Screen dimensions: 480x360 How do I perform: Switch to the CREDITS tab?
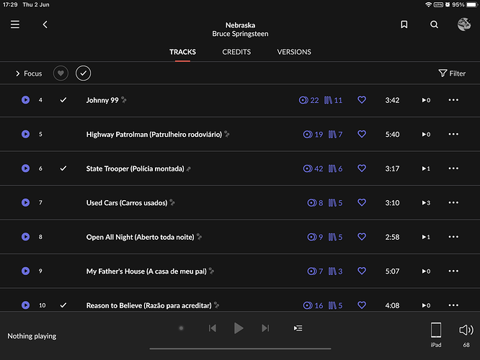(x=236, y=52)
